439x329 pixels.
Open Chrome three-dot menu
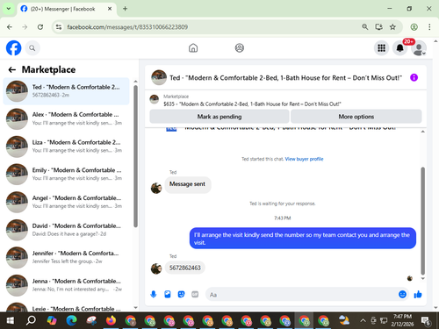429,27
